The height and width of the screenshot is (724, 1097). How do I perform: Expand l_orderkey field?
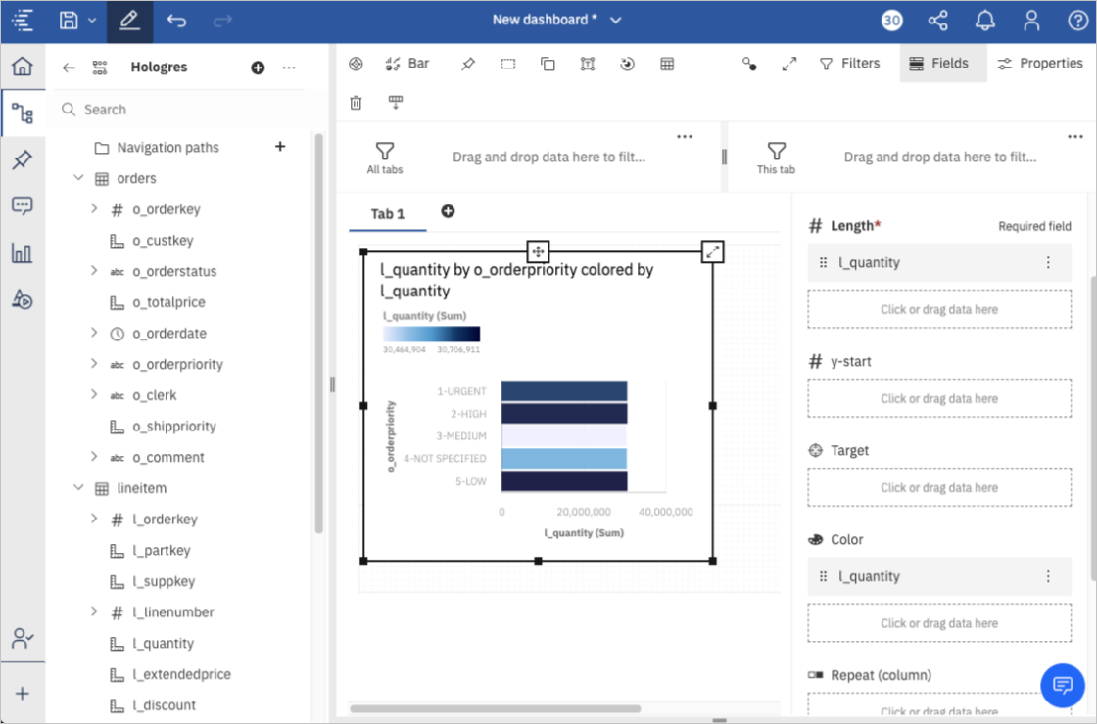coord(94,519)
